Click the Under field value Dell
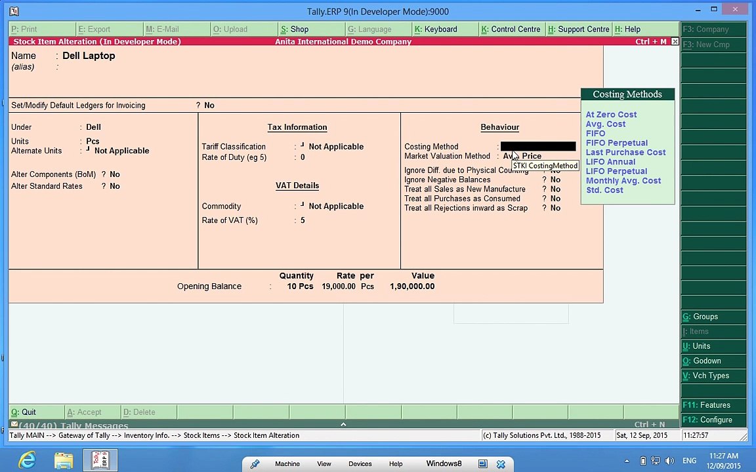This screenshot has width=756, height=472. (94, 127)
